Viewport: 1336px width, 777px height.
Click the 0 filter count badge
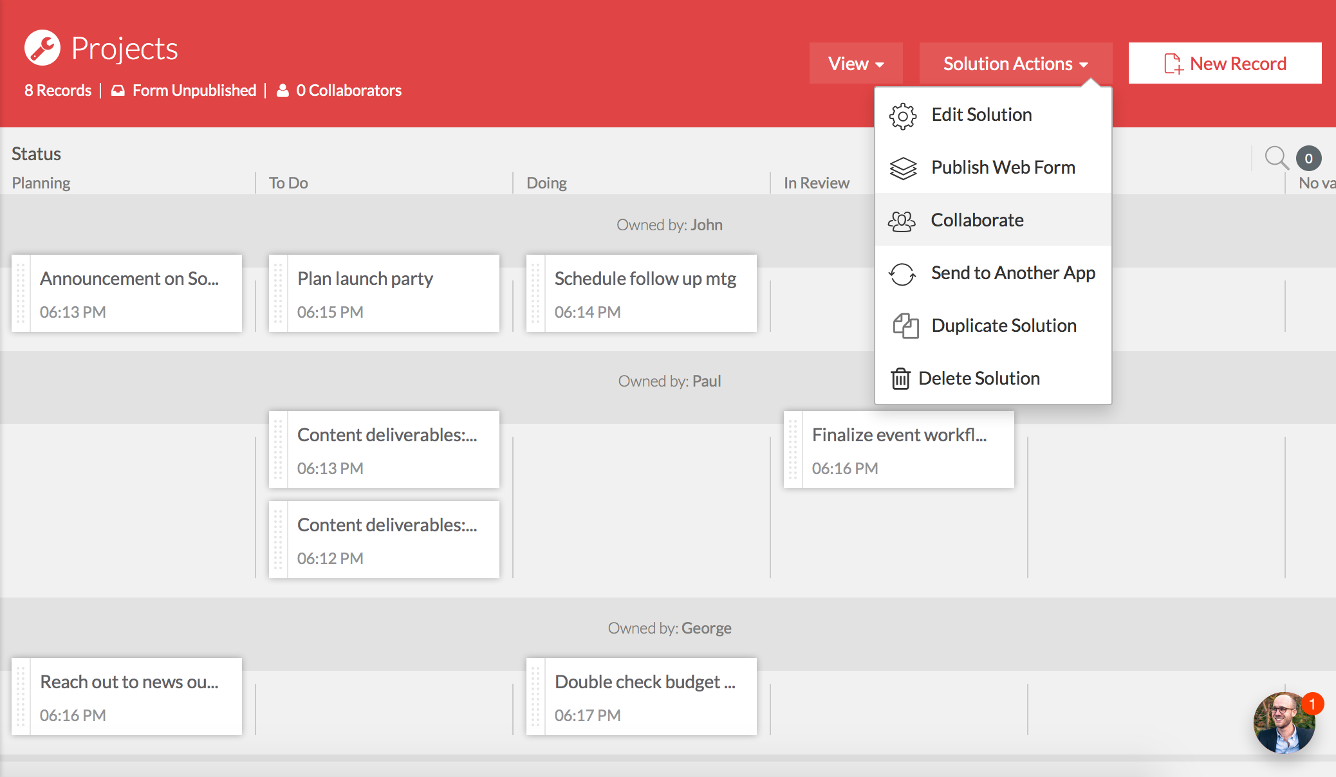[x=1308, y=158]
